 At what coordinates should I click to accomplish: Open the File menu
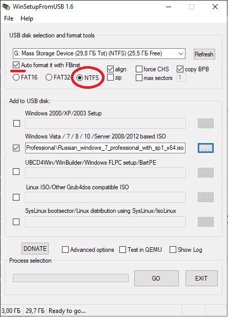(9, 18)
